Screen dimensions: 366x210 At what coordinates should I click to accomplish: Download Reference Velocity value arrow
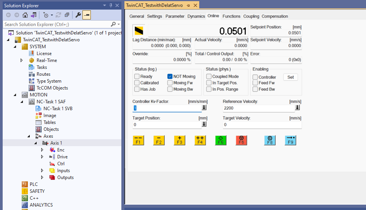pyautogui.click(x=297, y=107)
